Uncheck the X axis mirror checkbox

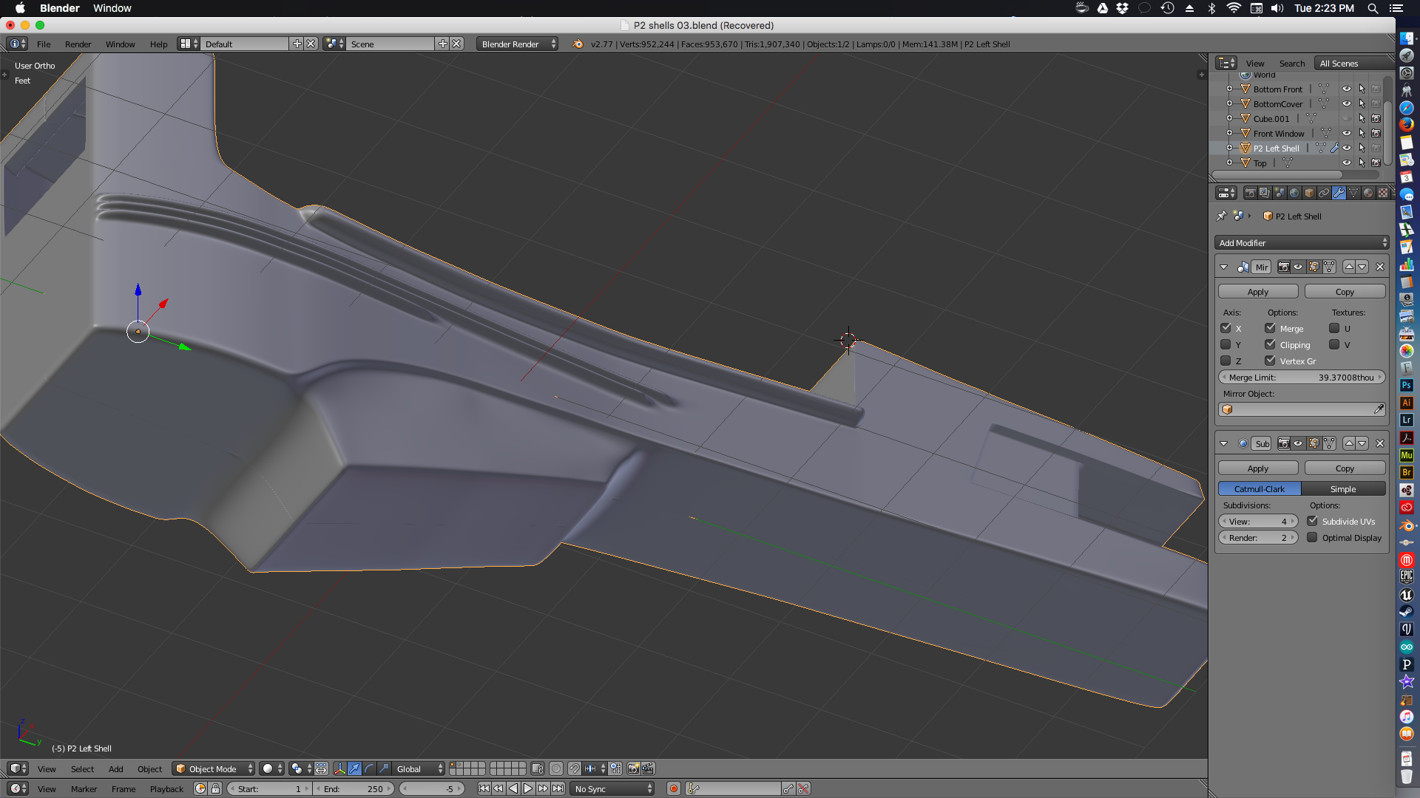1225,328
